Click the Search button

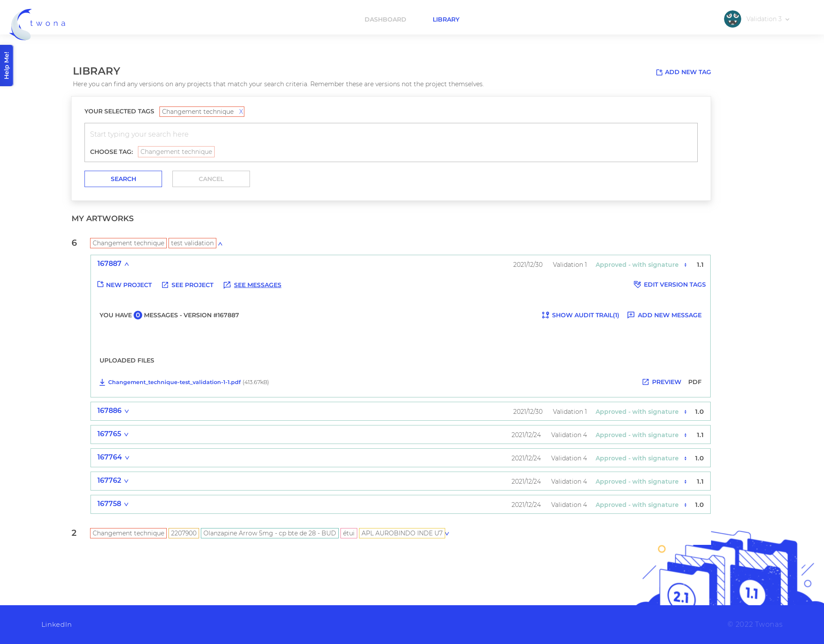point(123,179)
